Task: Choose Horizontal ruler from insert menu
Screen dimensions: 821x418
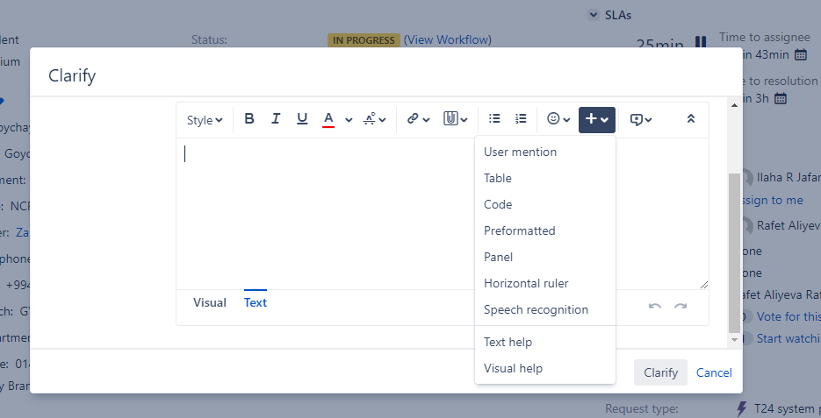Action: click(x=545, y=283)
